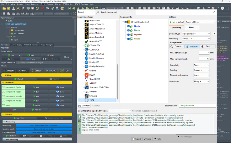Select CONVERGE export interface

(94, 50)
